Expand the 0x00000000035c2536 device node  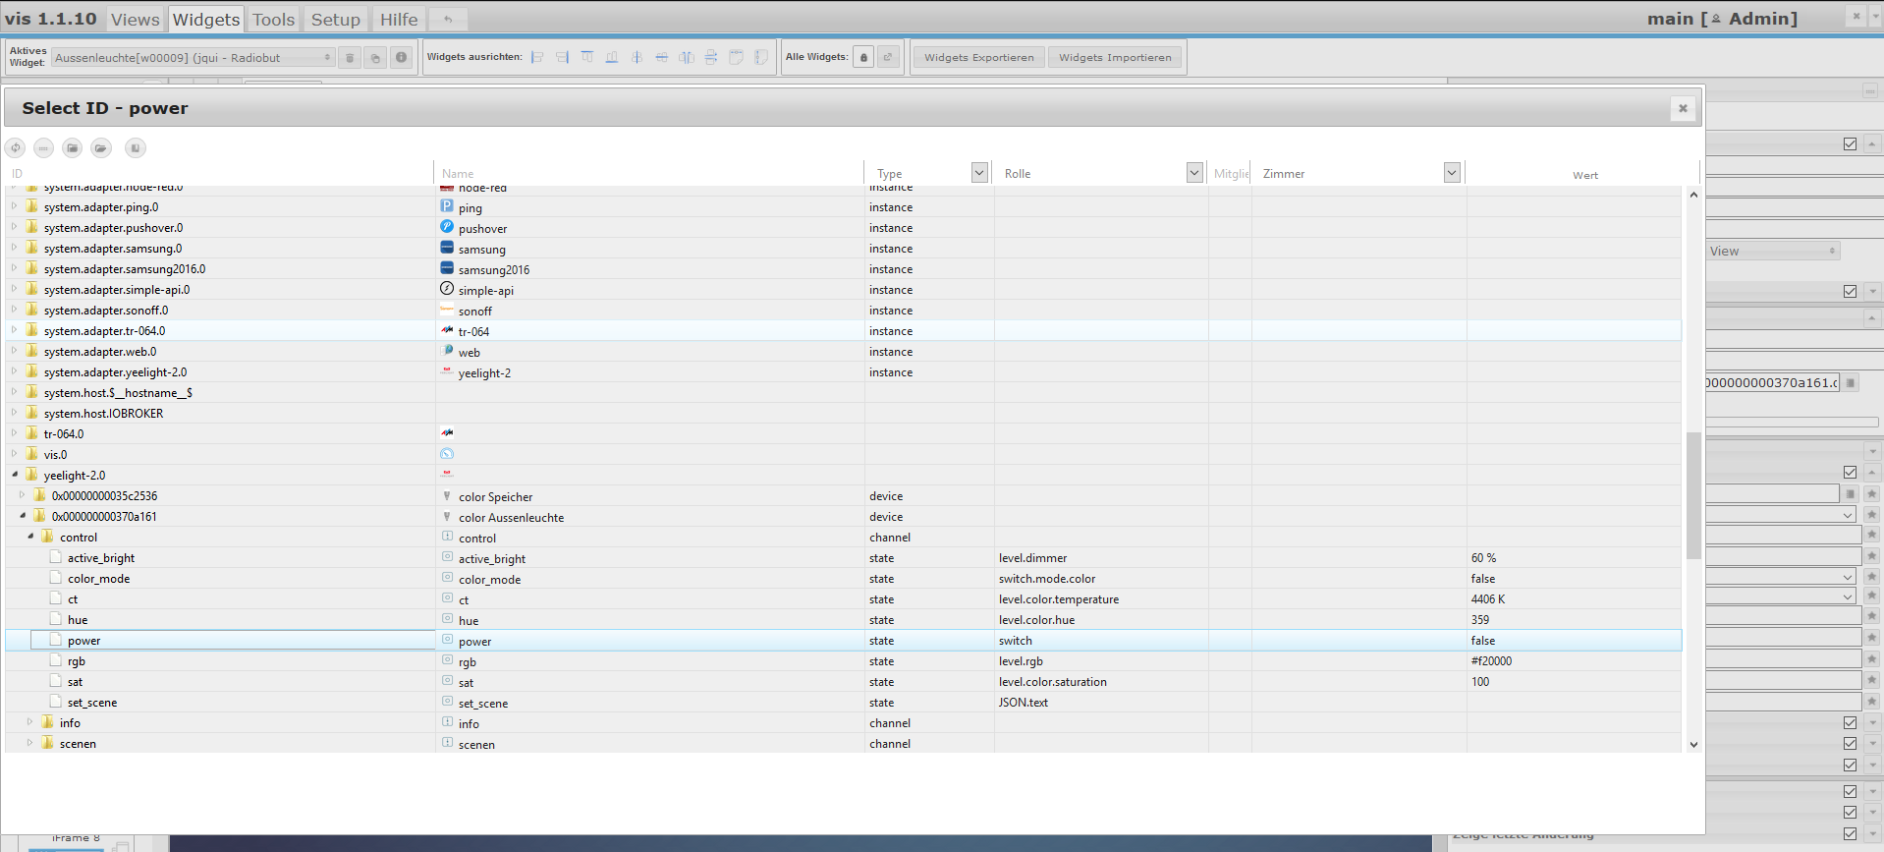click(23, 495)
